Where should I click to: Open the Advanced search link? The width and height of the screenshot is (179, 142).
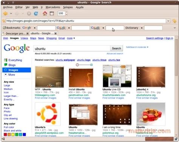coord(115,53)
